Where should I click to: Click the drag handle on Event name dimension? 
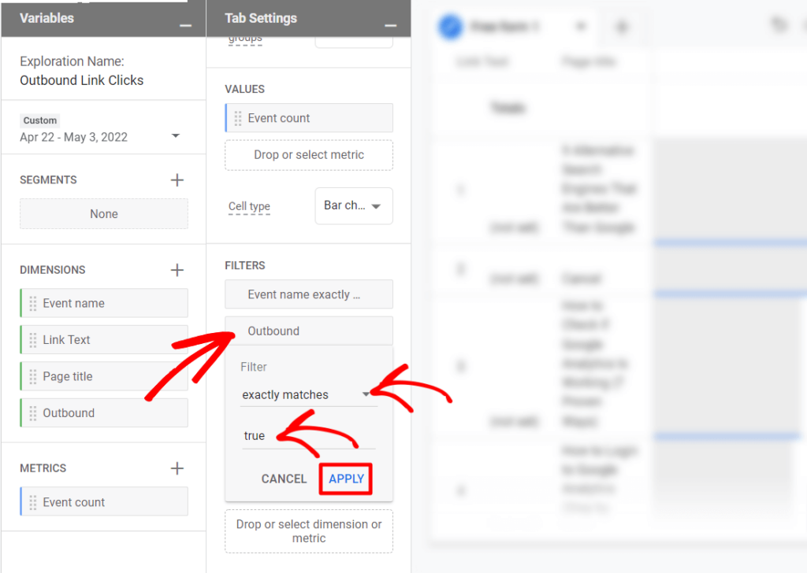tap(31, 303)
